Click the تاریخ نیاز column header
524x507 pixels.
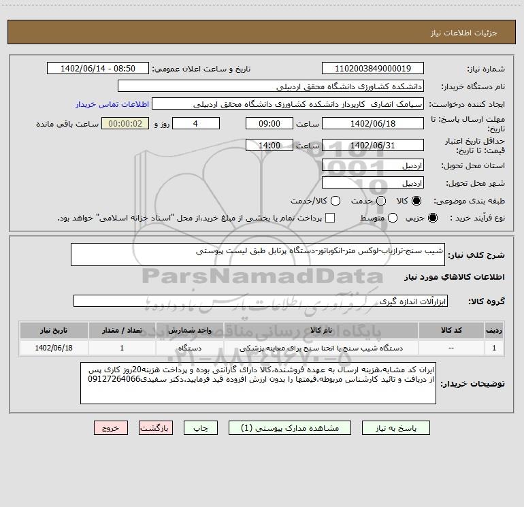tap(54, 330)
